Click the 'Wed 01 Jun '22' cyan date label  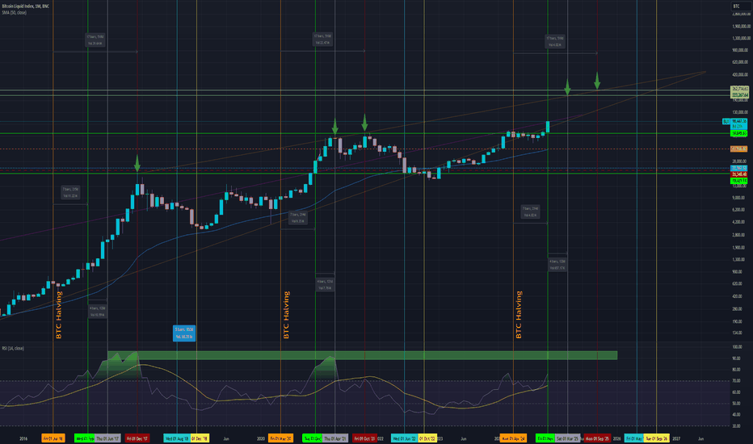404,438
